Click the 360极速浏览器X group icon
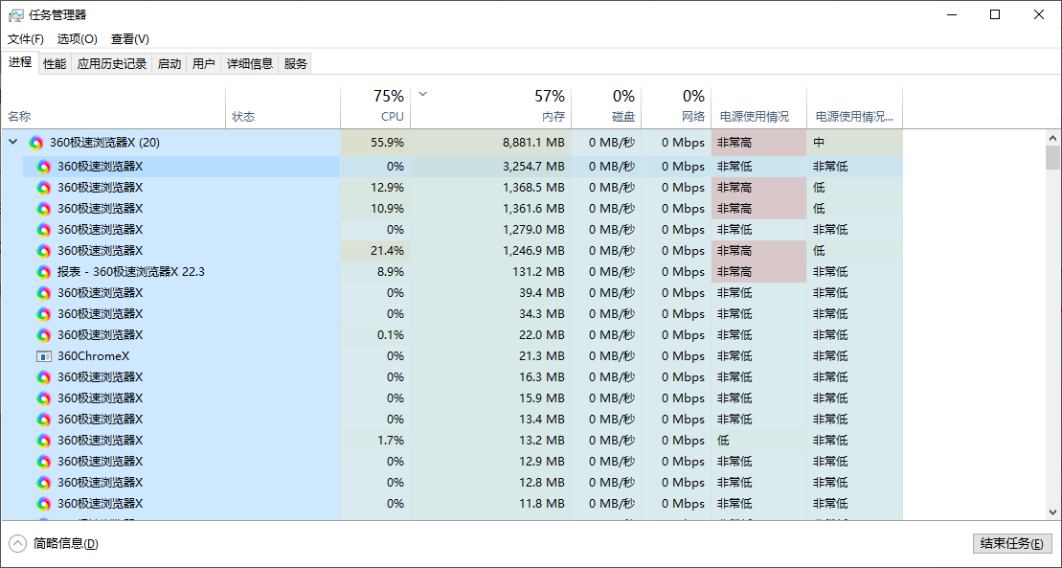 (x=36, y=143)
